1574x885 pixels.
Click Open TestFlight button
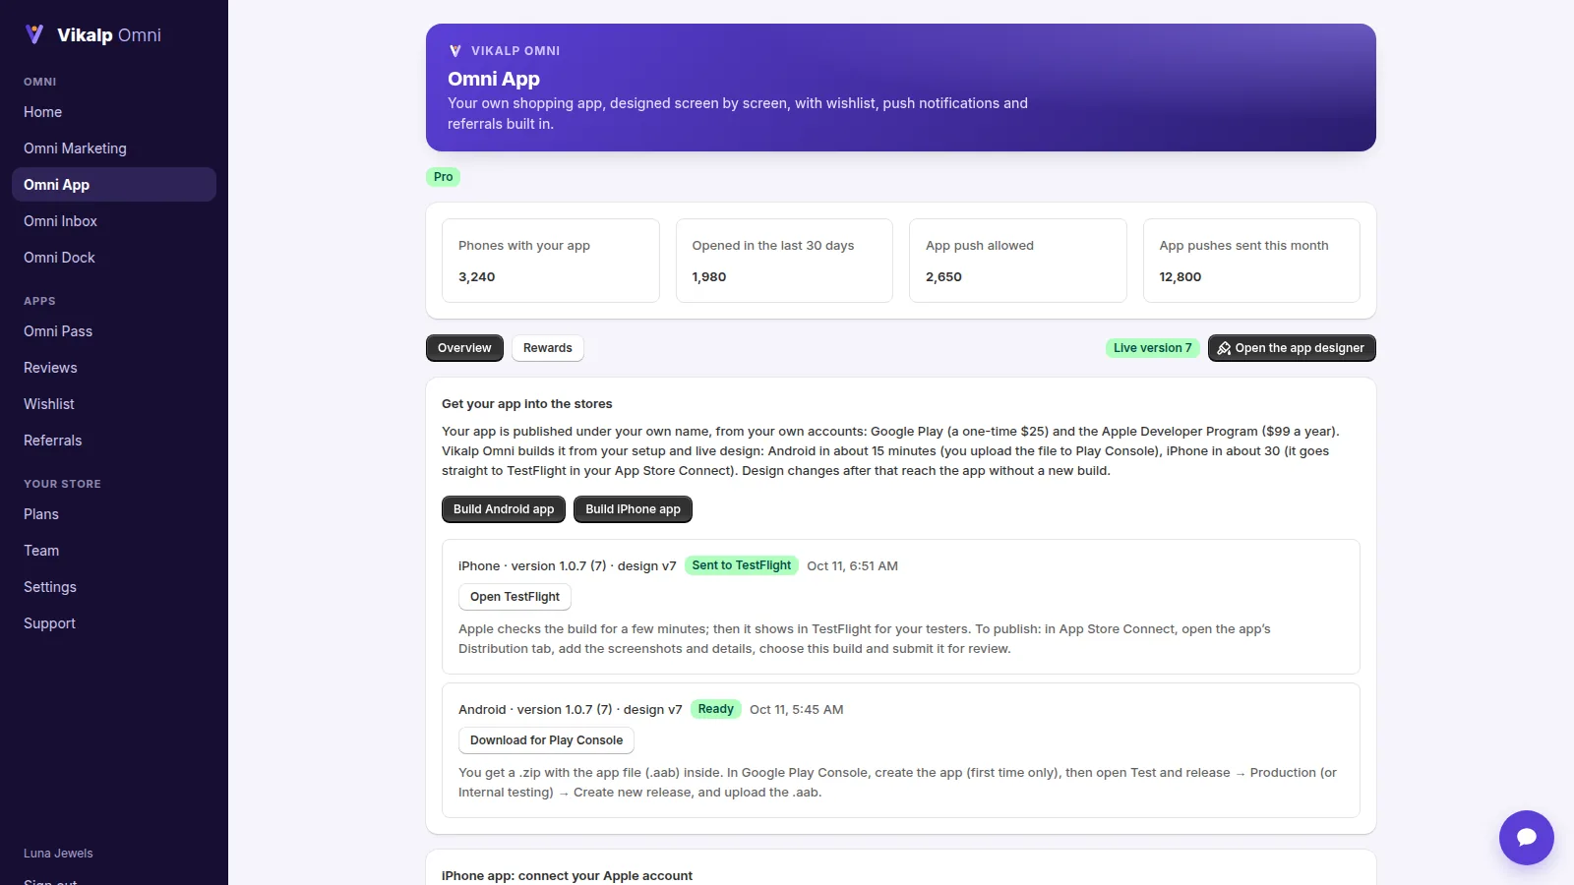(x=515, y=597)
